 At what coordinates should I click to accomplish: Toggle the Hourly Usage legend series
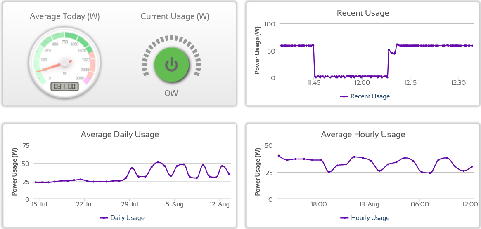tap(365, 218)
